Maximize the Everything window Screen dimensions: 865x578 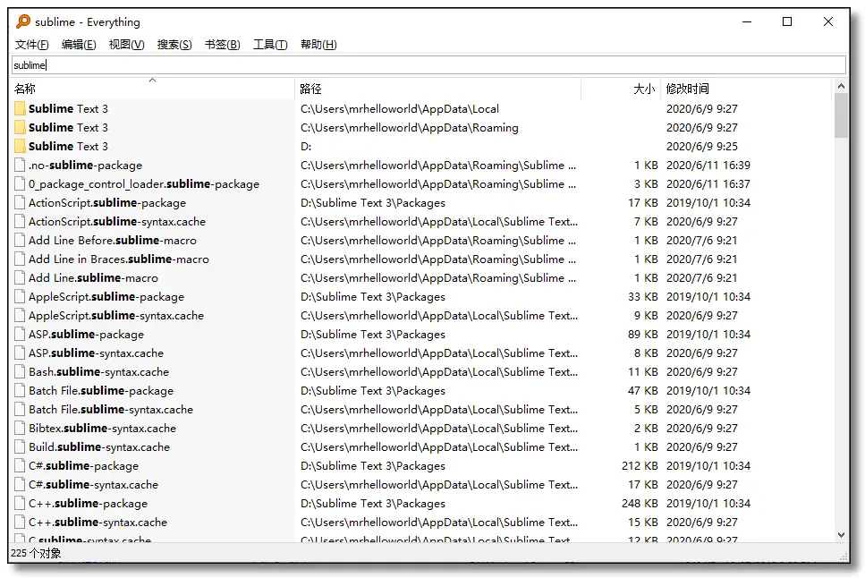click(x=787, y=21)
